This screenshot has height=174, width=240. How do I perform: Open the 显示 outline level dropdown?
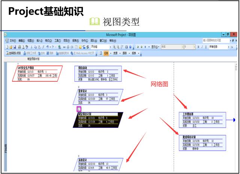(x=155, y=47)
